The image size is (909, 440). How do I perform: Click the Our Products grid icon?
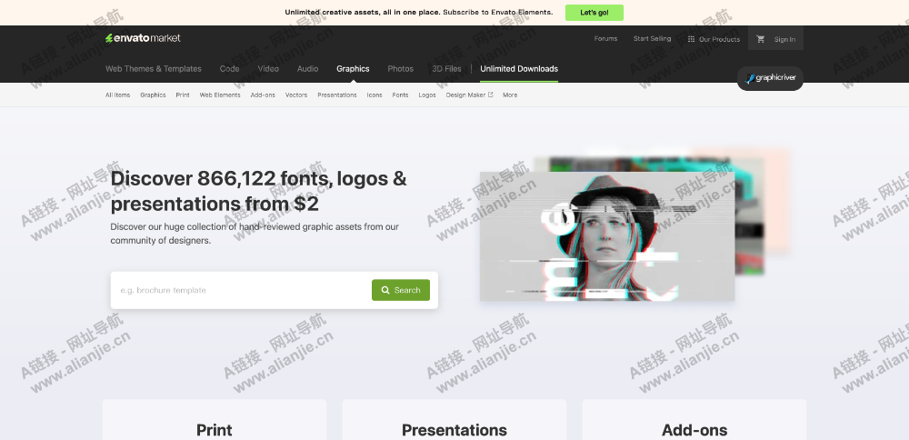coord(691,39)
